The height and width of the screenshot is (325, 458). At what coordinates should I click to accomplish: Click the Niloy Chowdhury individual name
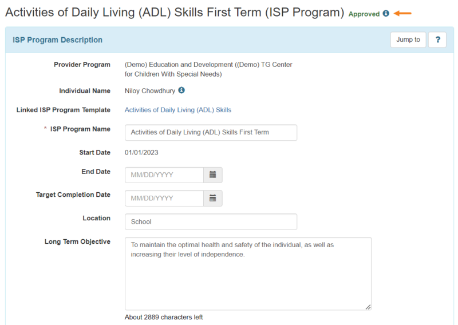[150, 90]
